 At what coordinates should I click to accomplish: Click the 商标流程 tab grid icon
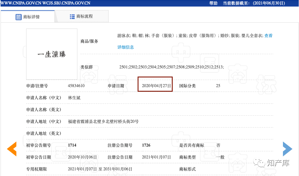click(72, 17)
